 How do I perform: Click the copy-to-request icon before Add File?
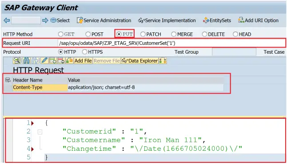coord(69,61)
